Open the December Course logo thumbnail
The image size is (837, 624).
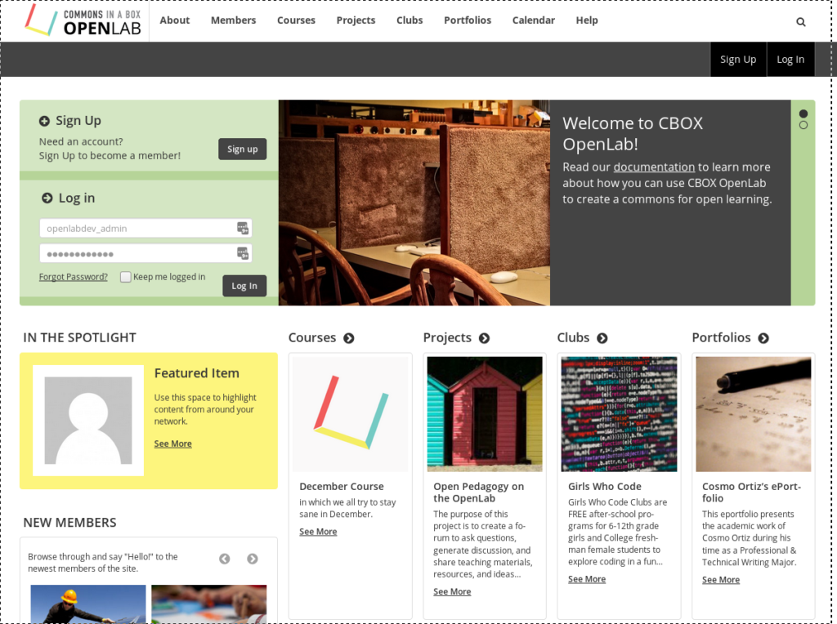pos(350,414)
